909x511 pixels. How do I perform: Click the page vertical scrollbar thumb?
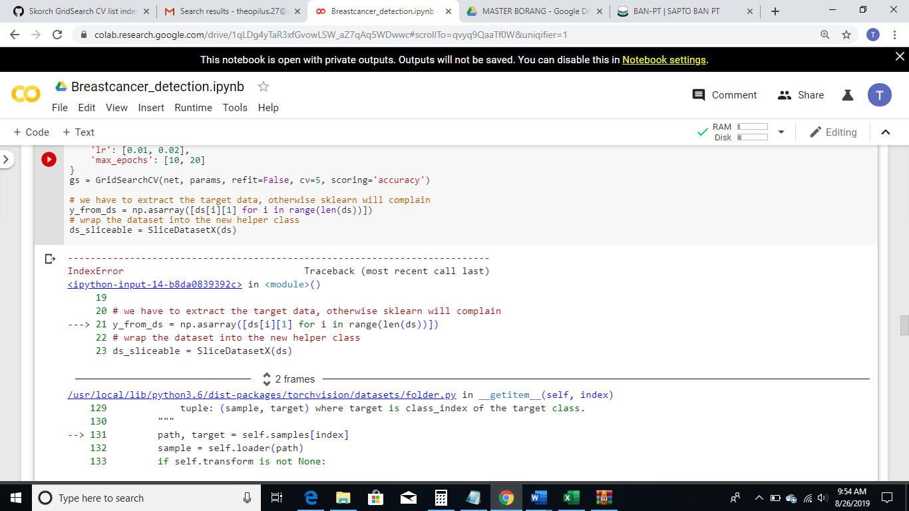click(x=904, y=325)
